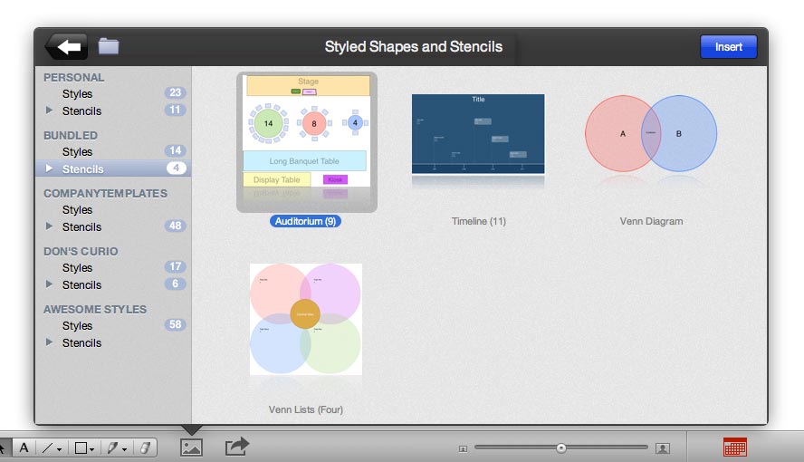Click the 6 badge beside DON'S CURIO Stencils
The height and width of the screenshot is (462, 804).
point(176,284)
